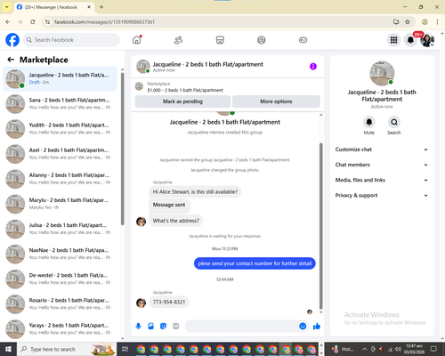
Task: Expand Chat members section
Action: (x=382, y=165)
